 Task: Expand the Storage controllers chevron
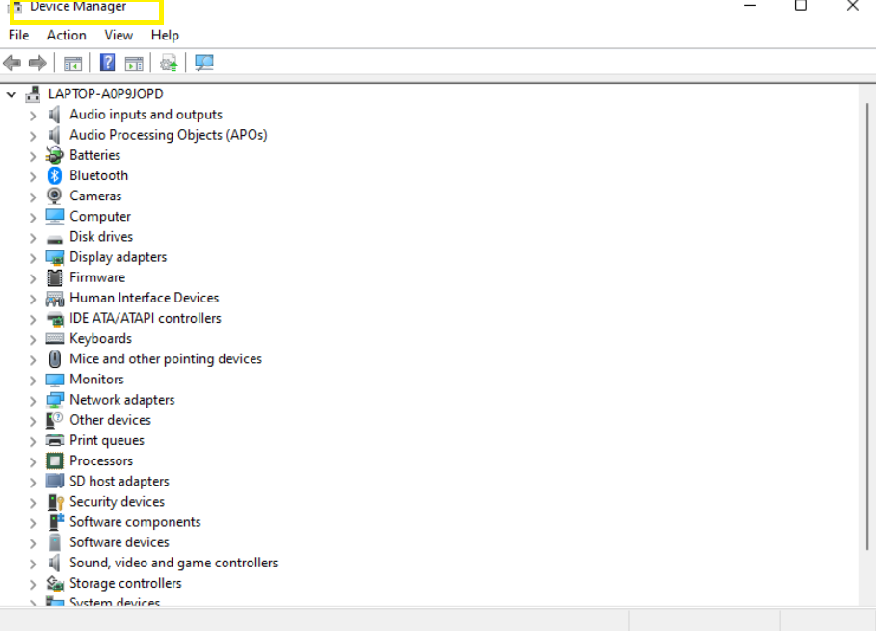pyautogui.click(x=33, y=585)
